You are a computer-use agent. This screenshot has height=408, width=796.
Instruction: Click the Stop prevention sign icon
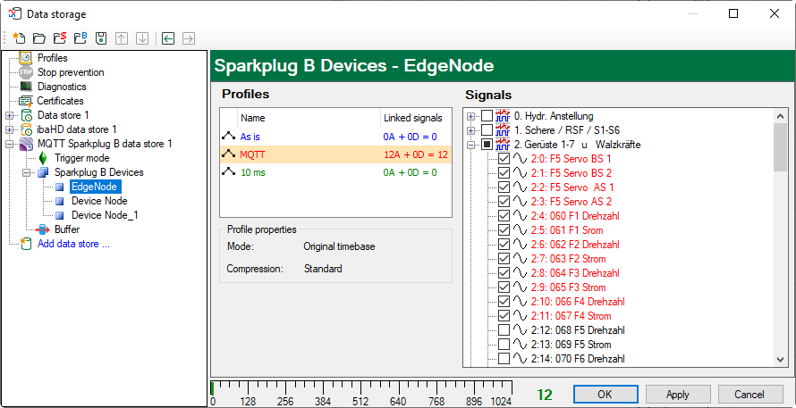26,72
